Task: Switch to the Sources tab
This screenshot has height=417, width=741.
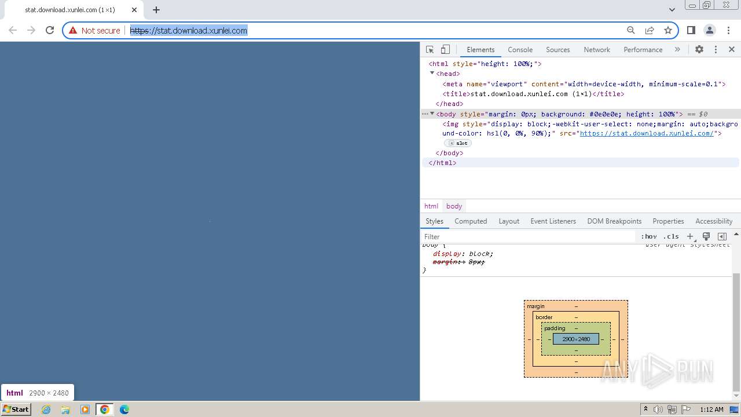Action: (557, 50)
